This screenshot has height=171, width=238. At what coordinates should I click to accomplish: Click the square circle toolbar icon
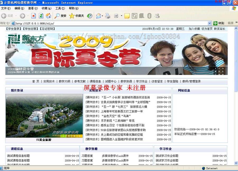pyautogui.click(x=135, y=16)
